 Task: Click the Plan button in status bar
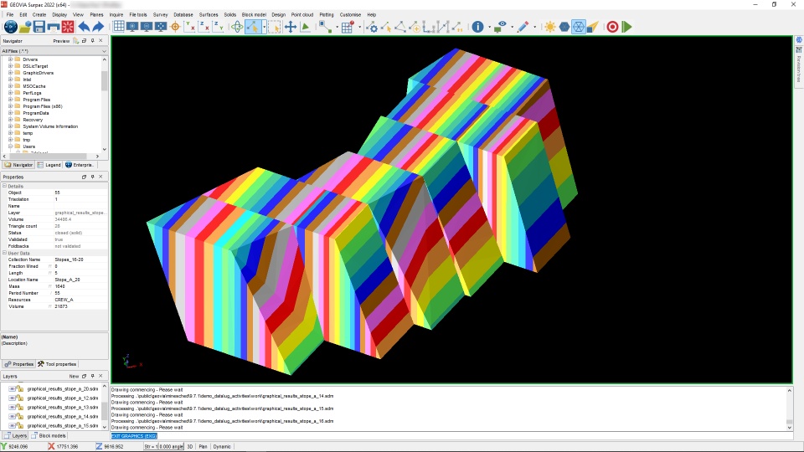203,447
